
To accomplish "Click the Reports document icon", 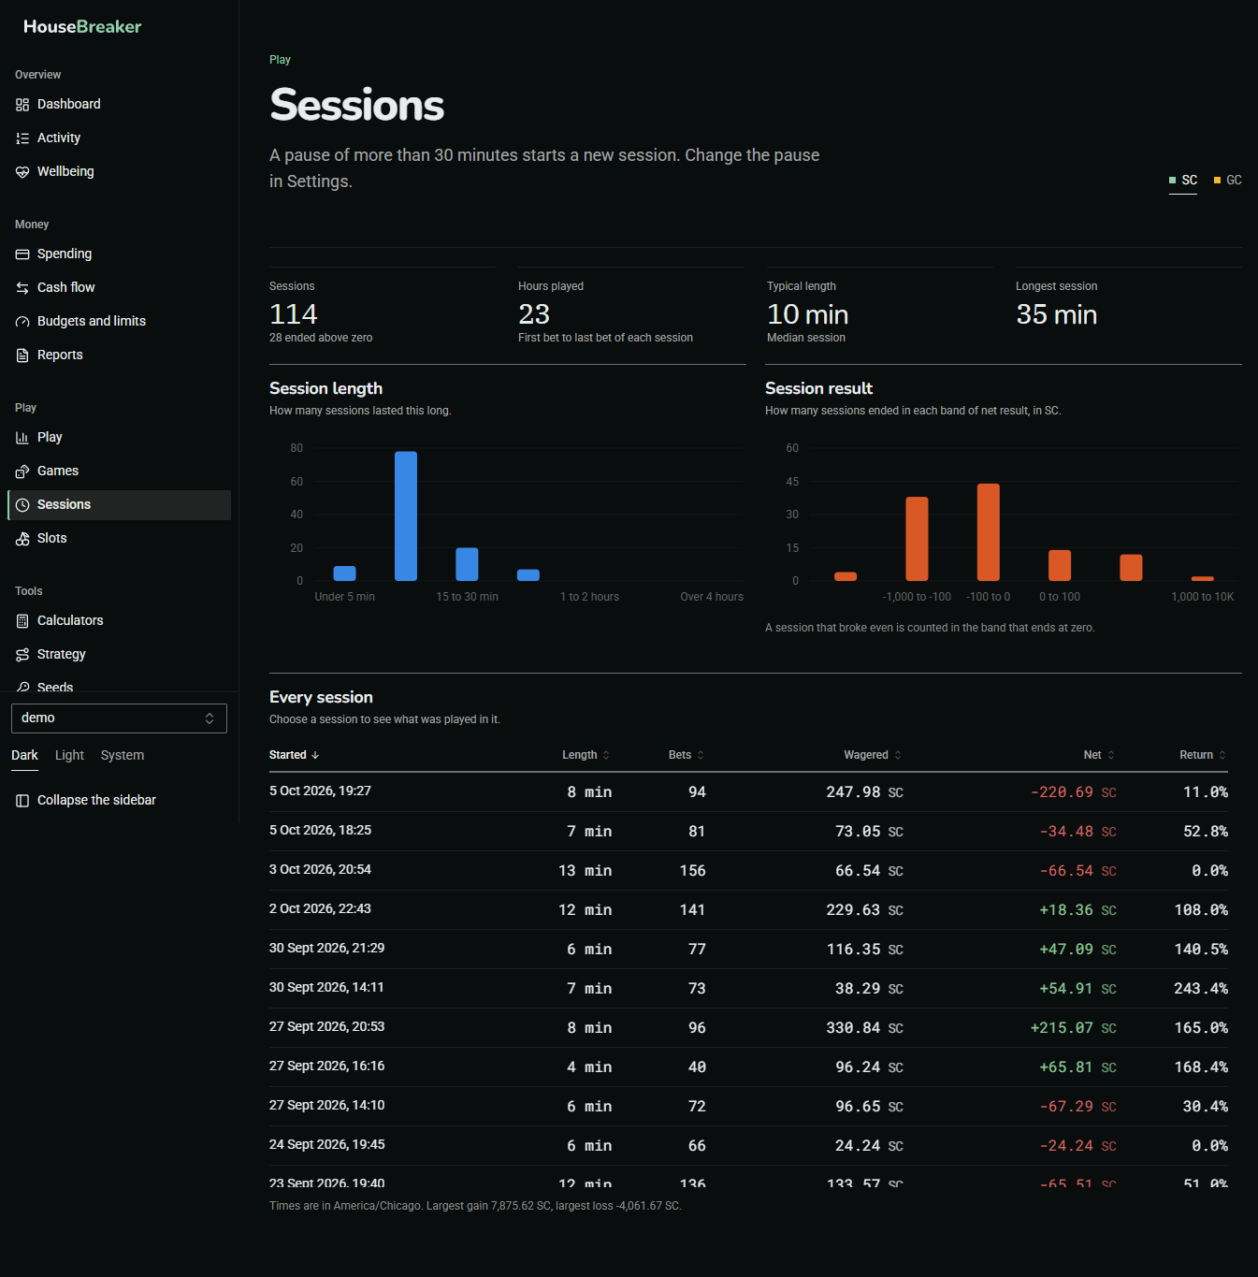I will [x=22, y=356].
